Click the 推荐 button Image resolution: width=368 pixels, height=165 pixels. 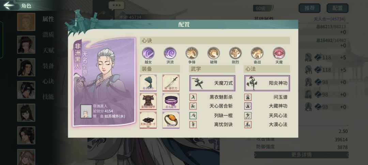pyautogui.click(x=309, y=8)
